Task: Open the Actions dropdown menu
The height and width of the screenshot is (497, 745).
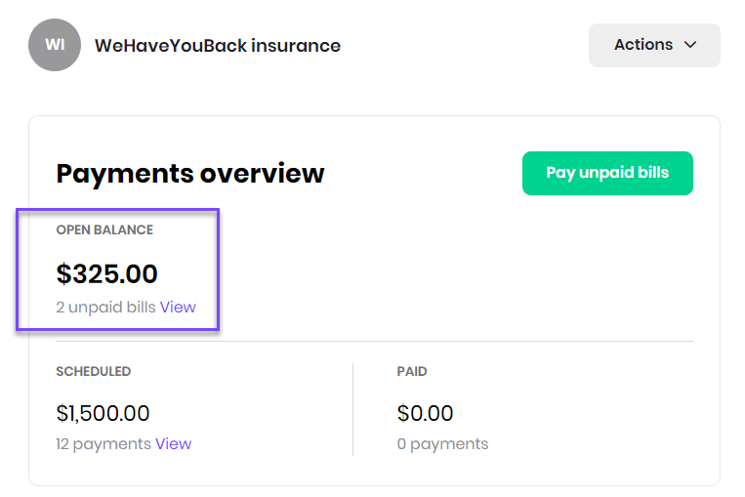Action: click(x=654, y=45)
